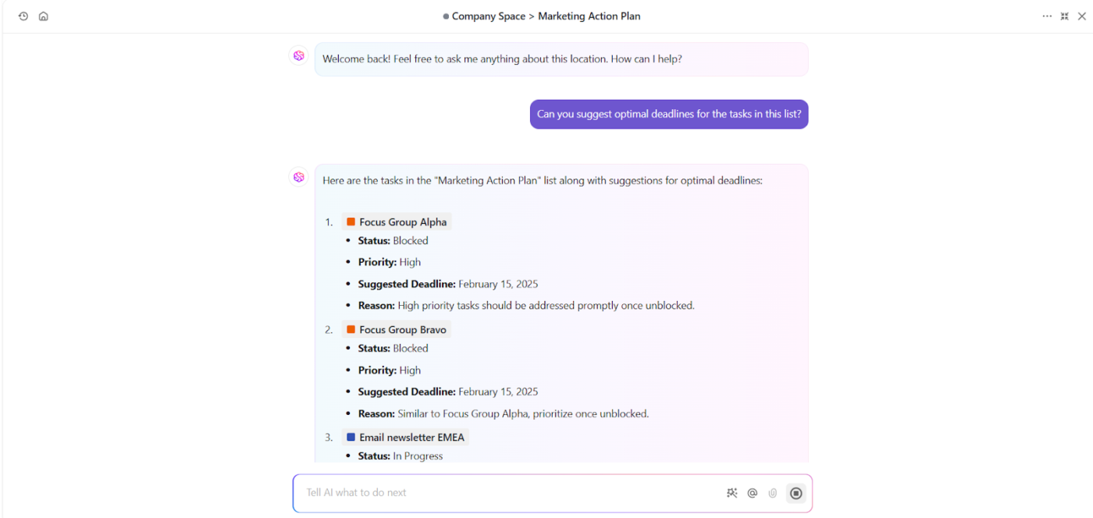Open the Focus Group Bravo task
Image resolution: width=1093 pixels, height=518 pixels.
pos(403,330)
